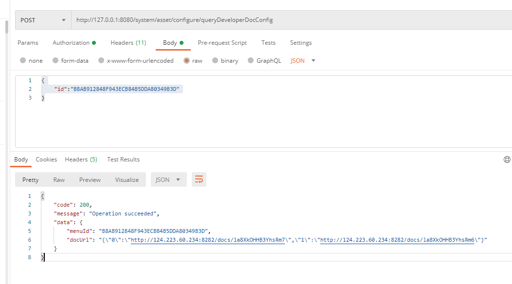This screenshot has width=512, height=284.
Task: Select the binary radio button
Action: point(215,61)
